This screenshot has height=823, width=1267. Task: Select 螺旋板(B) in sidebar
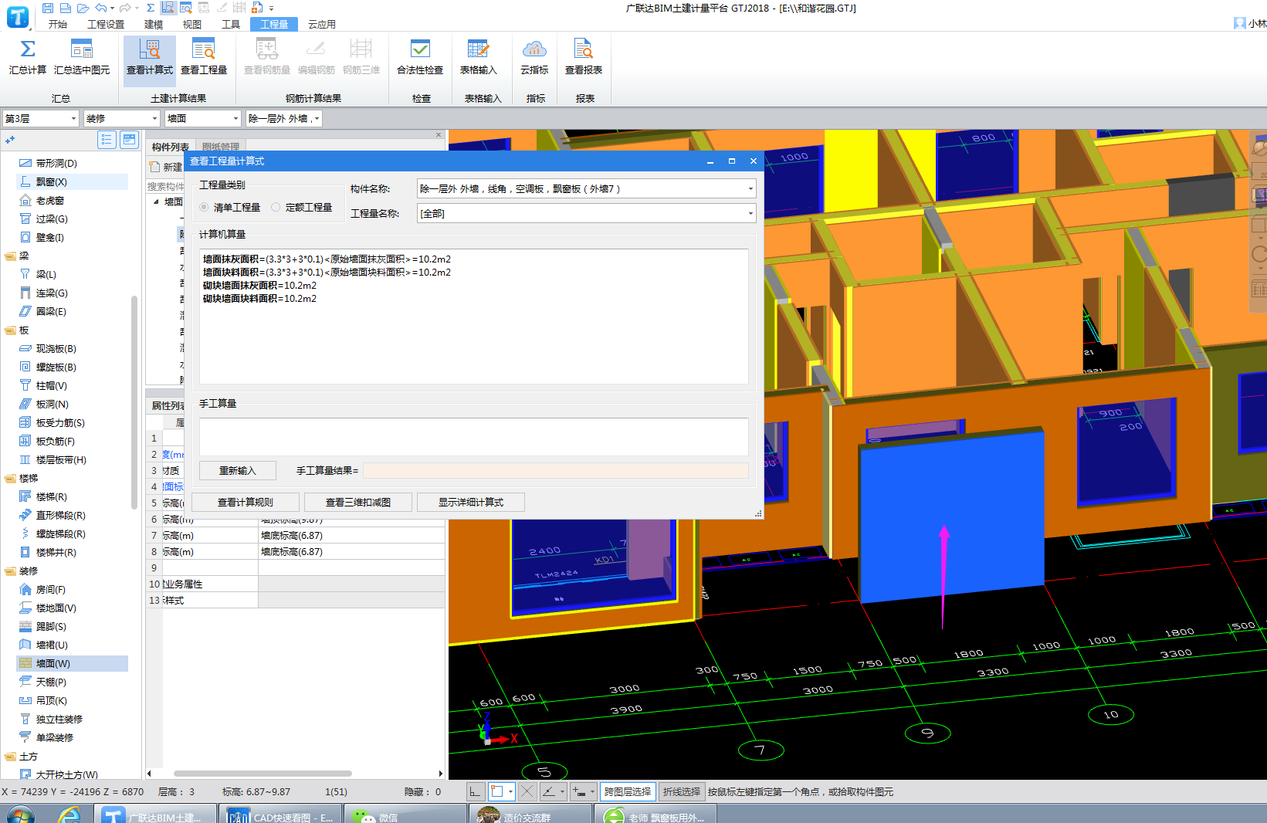tap(56, 367)
